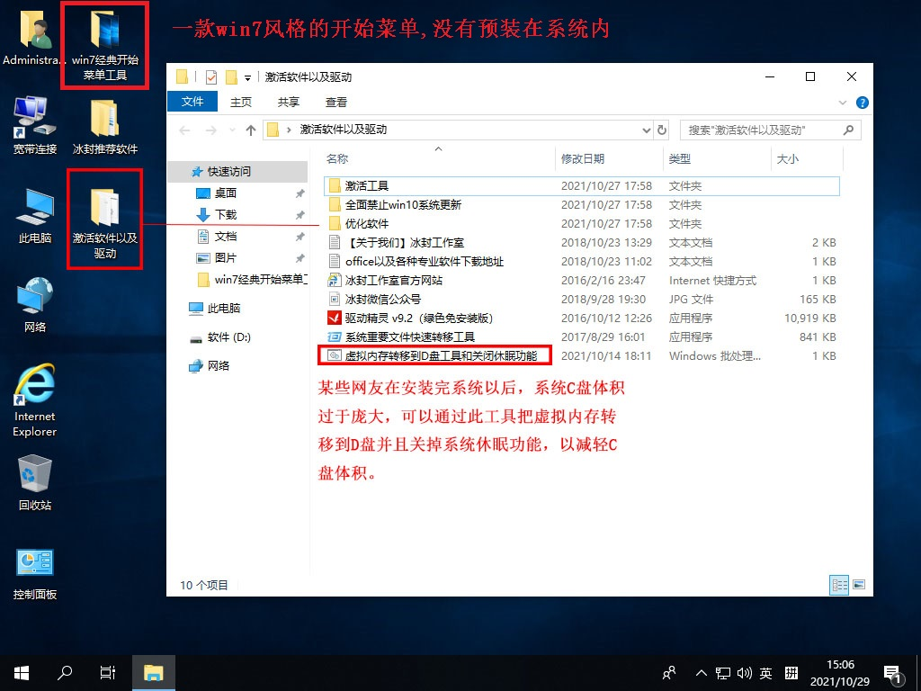Click the Task View taskbar icon
This screenshot has width=921, height=691.
point(107,672)
